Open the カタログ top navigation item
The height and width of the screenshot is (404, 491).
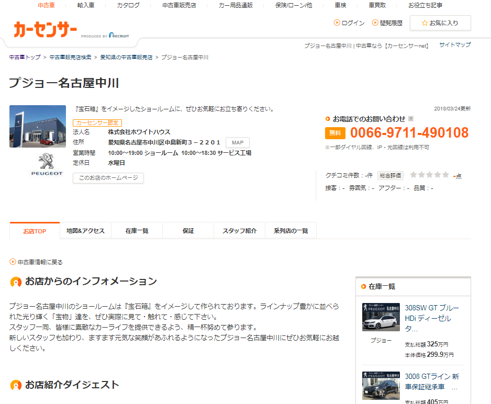128,5
